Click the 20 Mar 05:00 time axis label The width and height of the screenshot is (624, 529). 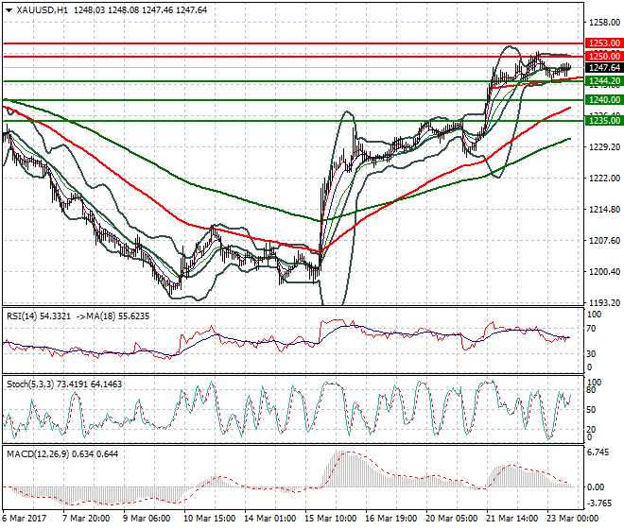coord(452,519)
